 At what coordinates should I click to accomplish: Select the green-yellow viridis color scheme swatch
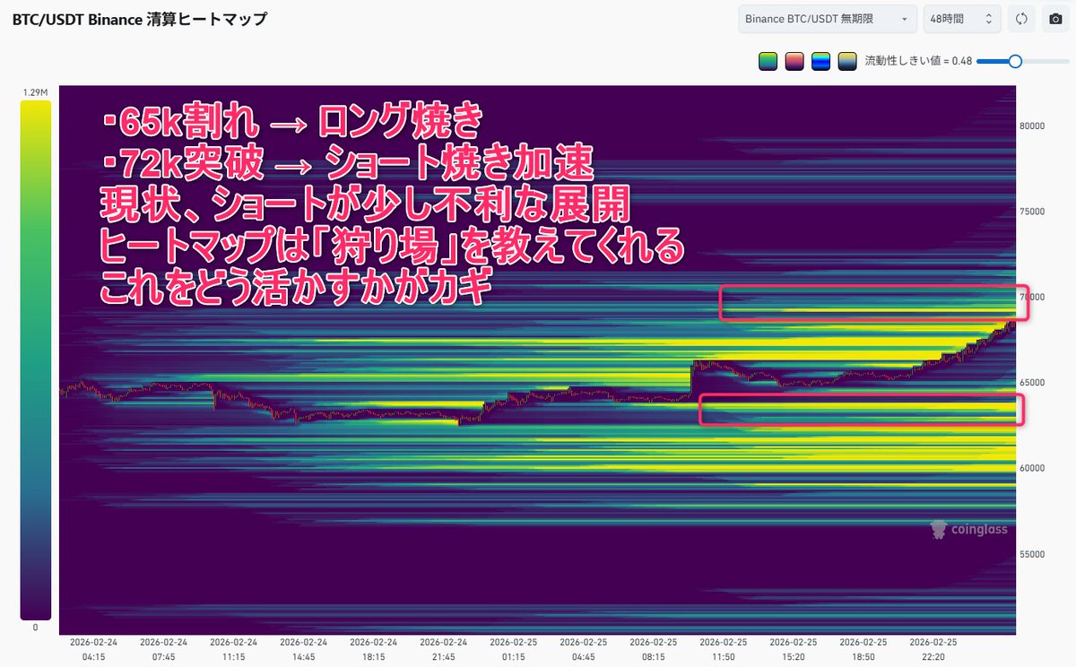click(768, 61)
